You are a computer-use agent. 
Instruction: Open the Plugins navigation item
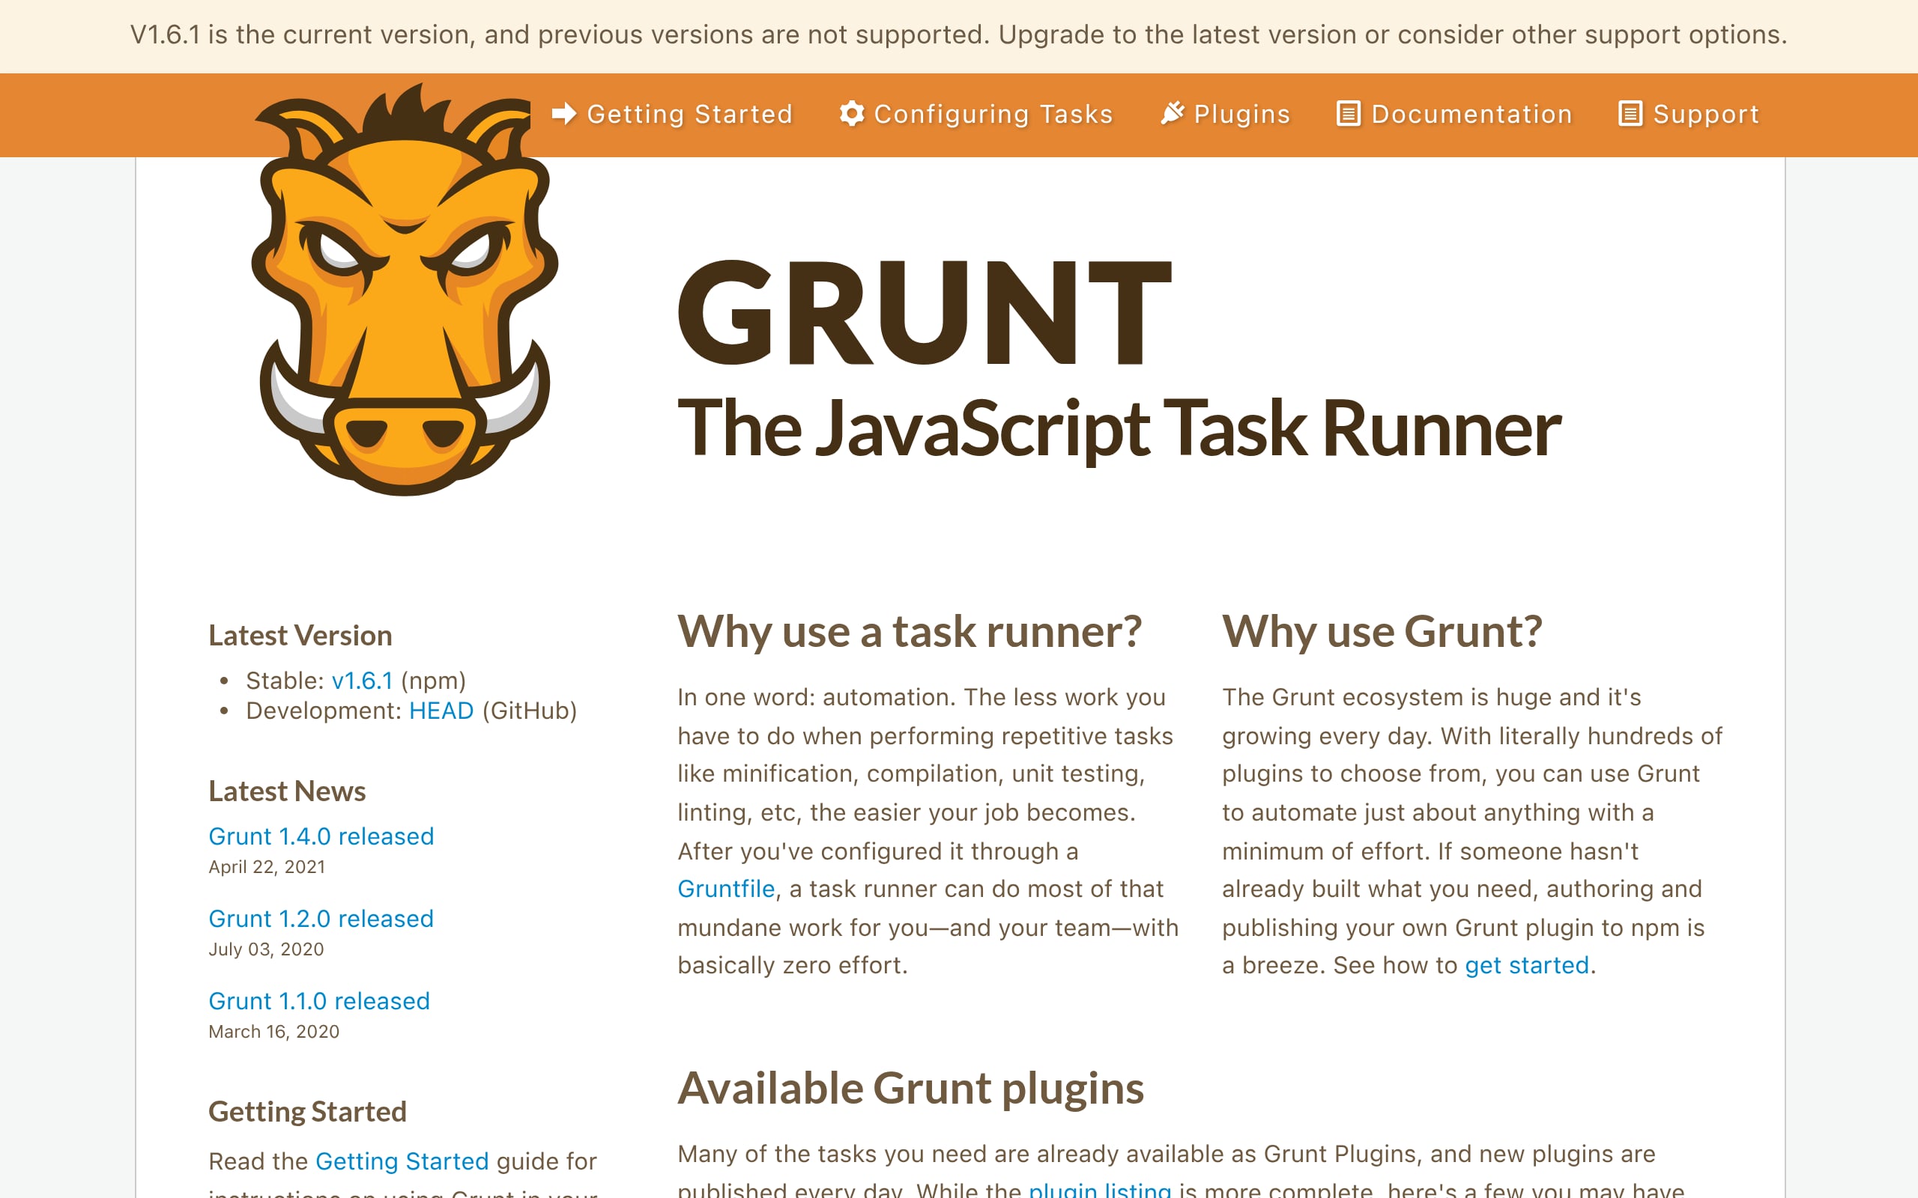click(1241, 113)
